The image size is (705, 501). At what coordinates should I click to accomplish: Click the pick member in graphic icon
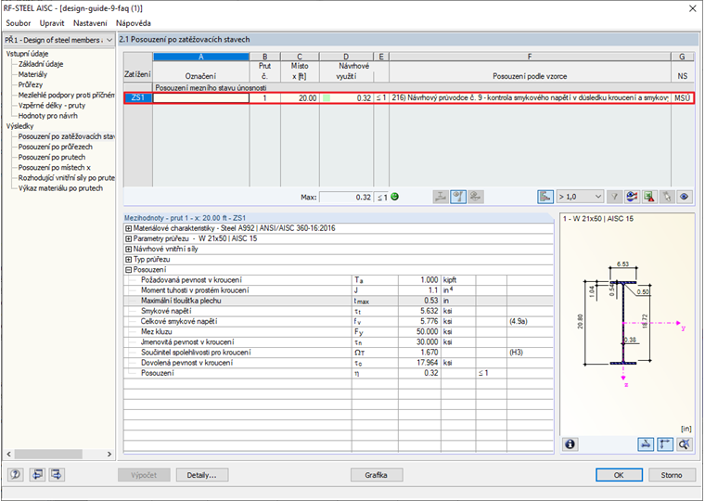click(x=666, y=197)
